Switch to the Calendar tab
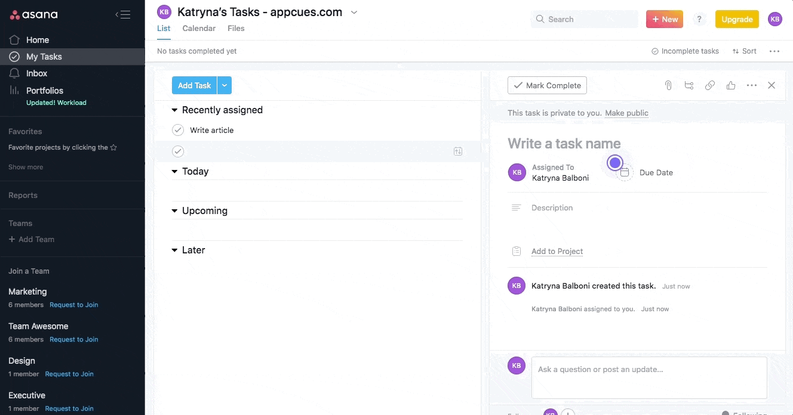The height and width of the screenshot is (415, 793). tap(199, 28)
